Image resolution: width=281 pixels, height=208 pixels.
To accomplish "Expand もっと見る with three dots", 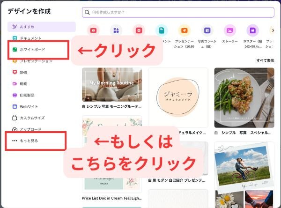I will [x=25, y=141].
